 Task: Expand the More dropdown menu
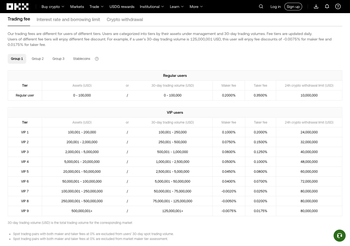196,7
